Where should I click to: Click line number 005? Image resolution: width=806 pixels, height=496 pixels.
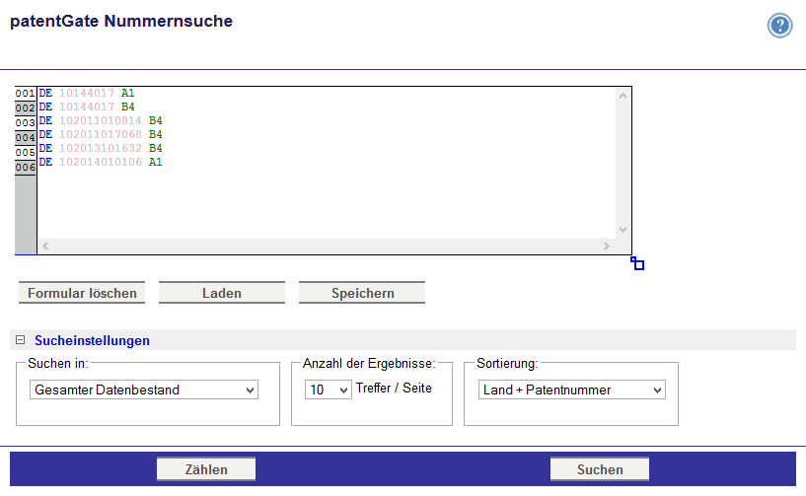coord(26,152)
